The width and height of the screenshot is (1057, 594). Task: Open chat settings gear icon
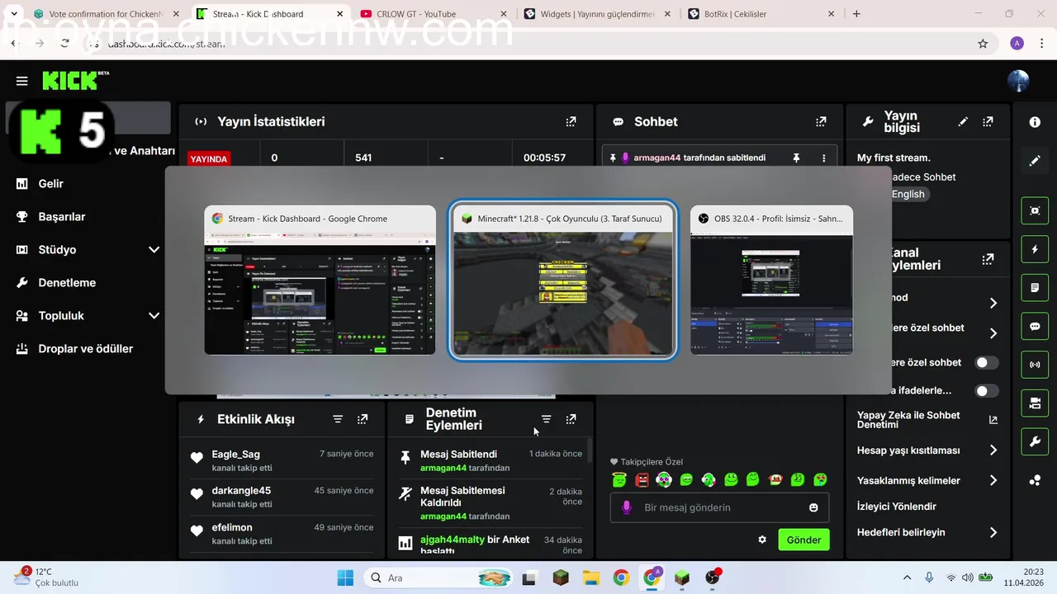tap(762, 540)
